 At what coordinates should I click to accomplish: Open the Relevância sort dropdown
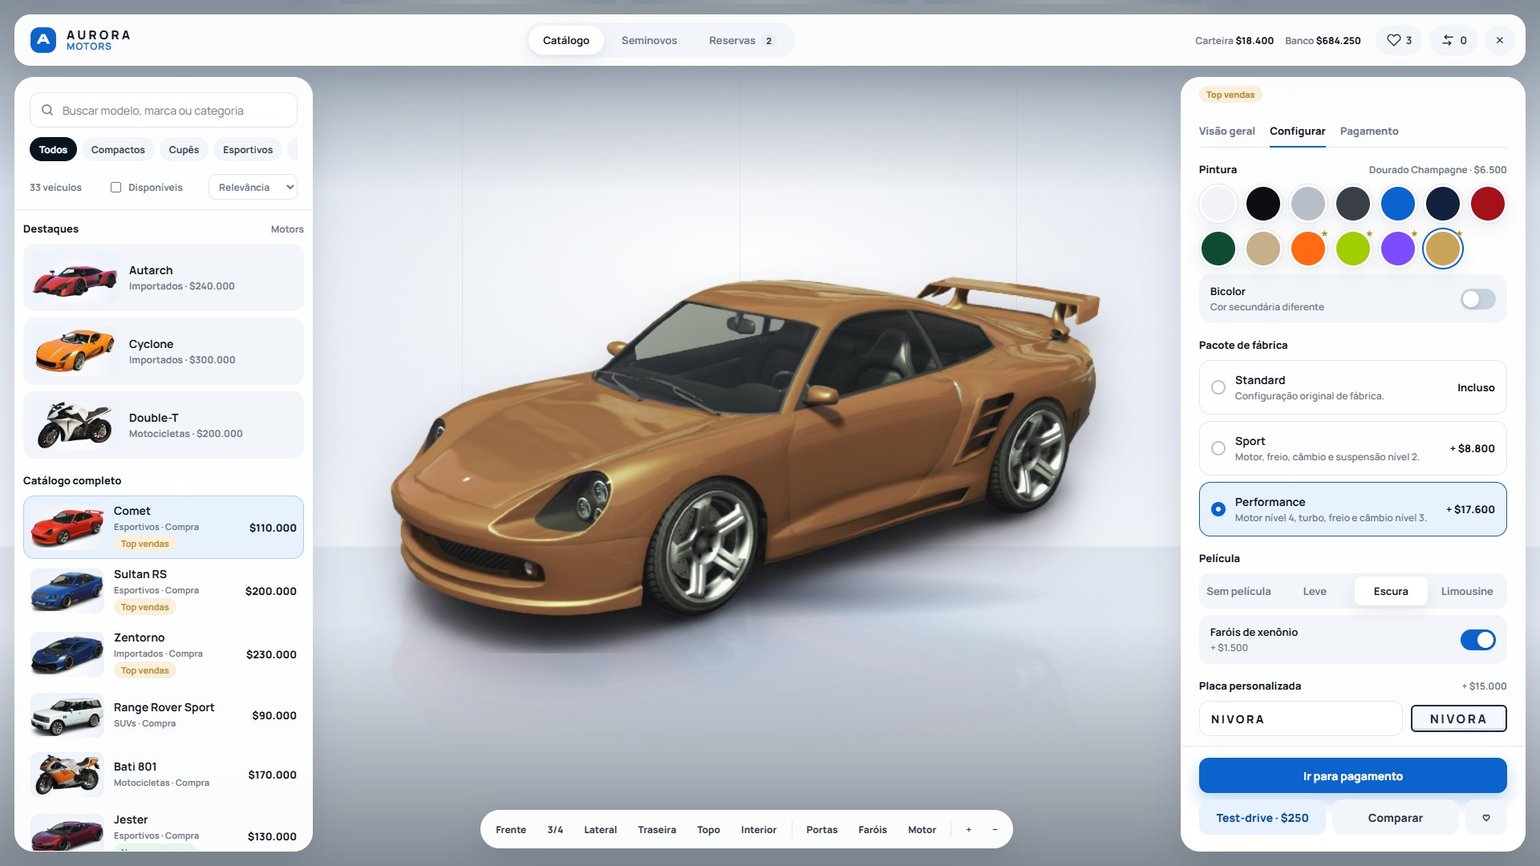(253, 188)
